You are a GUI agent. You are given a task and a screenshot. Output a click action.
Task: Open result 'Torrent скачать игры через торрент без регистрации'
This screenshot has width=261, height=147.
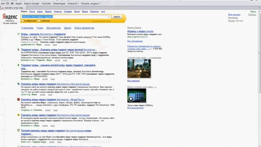pos(56,132)
